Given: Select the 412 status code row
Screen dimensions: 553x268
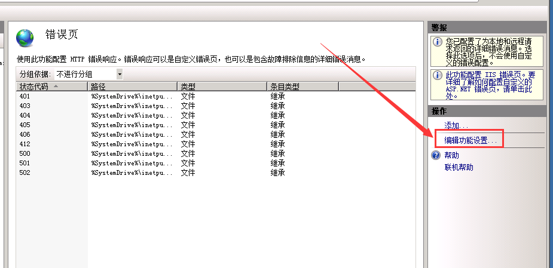Looking at the screenshot, I should [x=25, y=144].
